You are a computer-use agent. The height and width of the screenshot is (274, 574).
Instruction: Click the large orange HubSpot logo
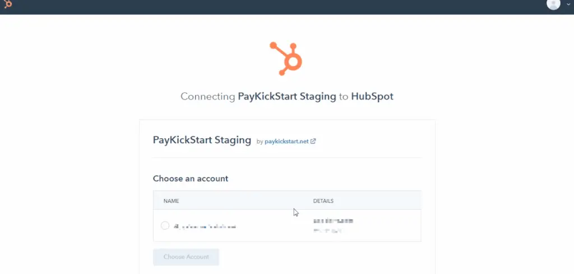click(286, 58)
